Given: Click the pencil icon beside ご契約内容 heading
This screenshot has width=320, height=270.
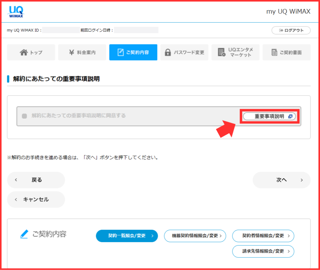Looking at the screenshot, I should [x=24, y=234].
